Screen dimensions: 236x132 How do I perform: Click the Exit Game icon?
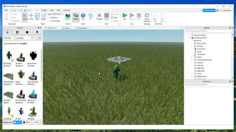point(162,17)
